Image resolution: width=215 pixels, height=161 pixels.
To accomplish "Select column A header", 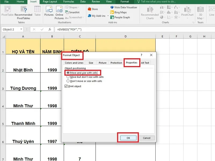I will pos(23,36).
